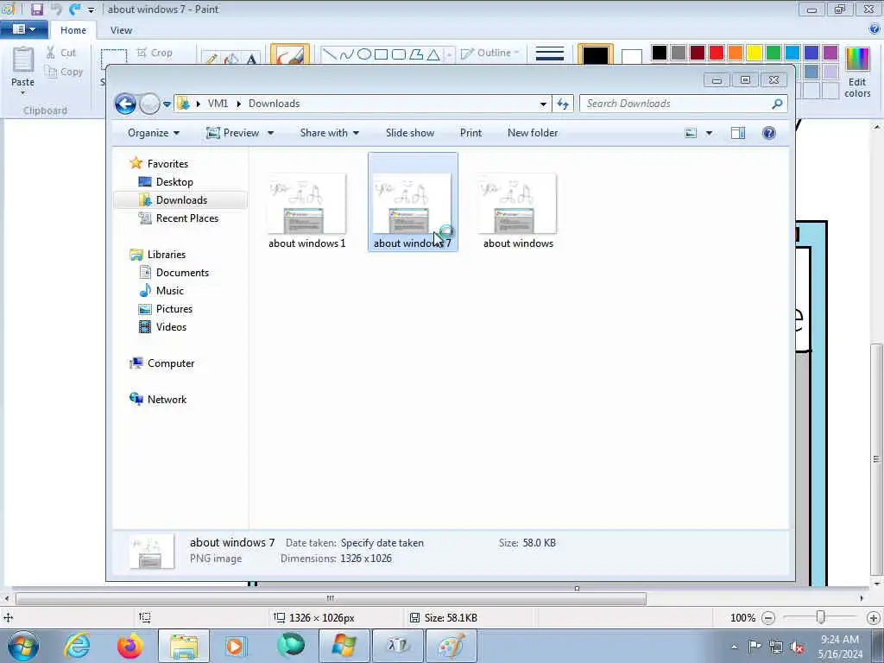Image resolution: width=884 pixels, height=663 pixels.
Task: Select Desktop under Favorites
Action: (x=167, y=182)
